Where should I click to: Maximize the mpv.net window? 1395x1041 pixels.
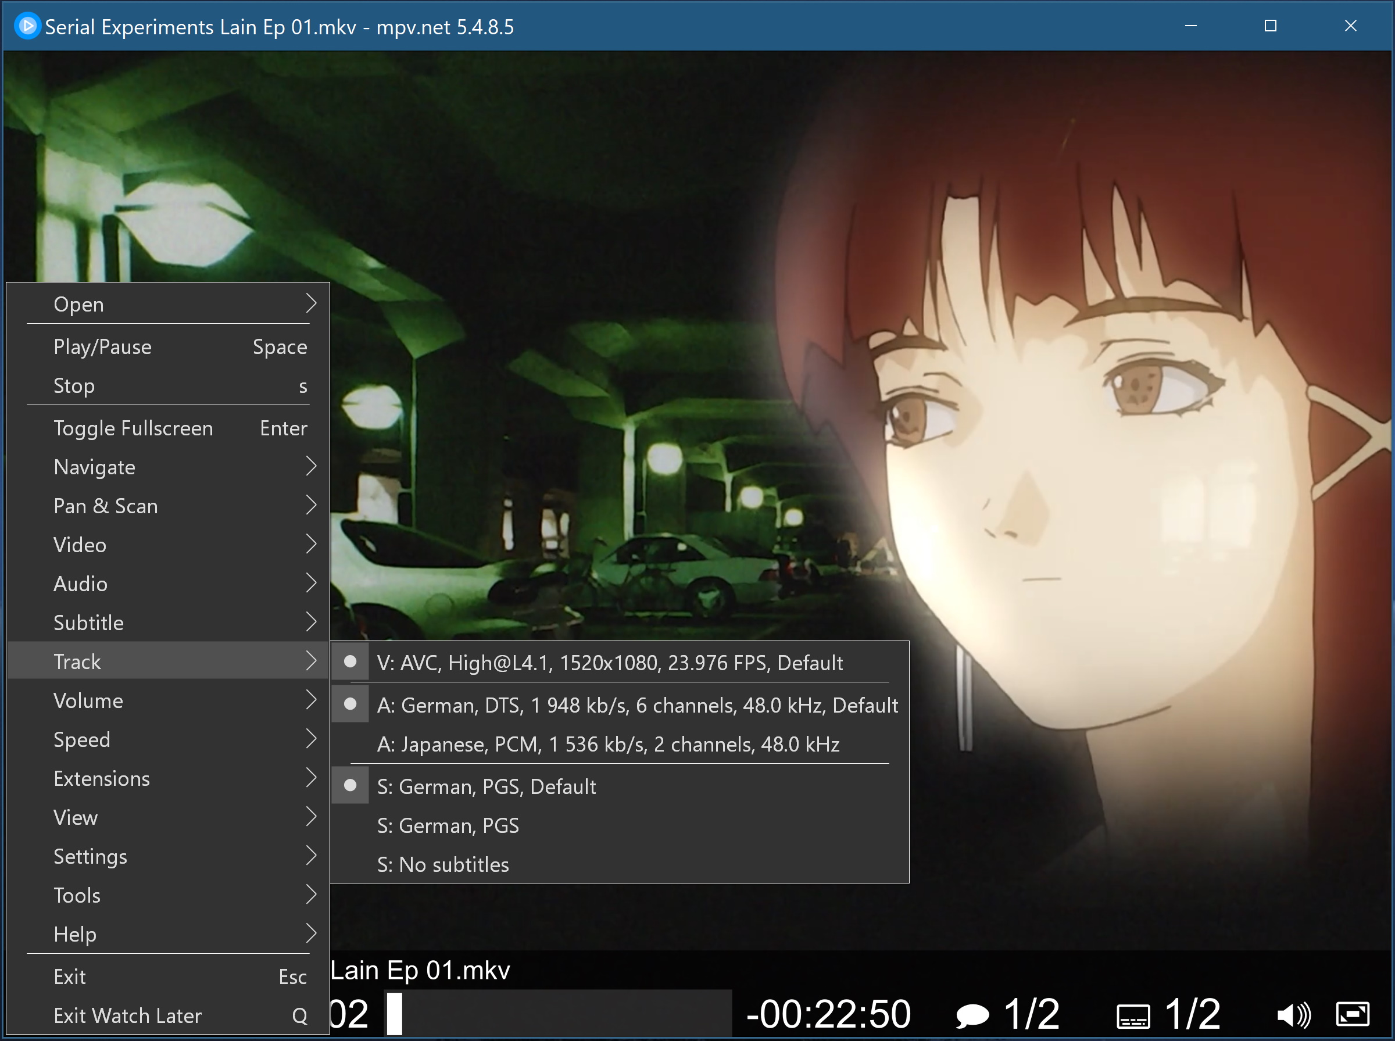(1270, 26)
